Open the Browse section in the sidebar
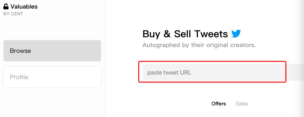Viewport: 304px width, 117px height. pos(52,51)
